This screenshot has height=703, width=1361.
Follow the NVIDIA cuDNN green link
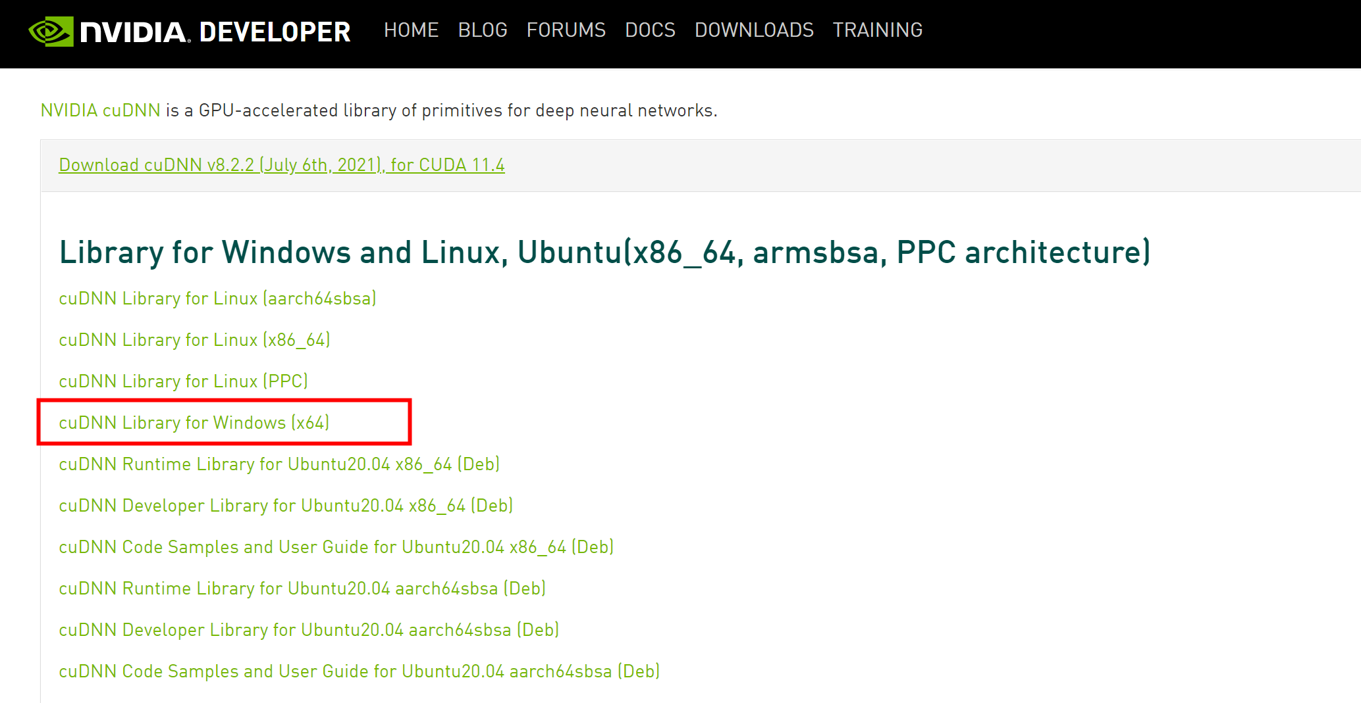[x=101, y=110]
